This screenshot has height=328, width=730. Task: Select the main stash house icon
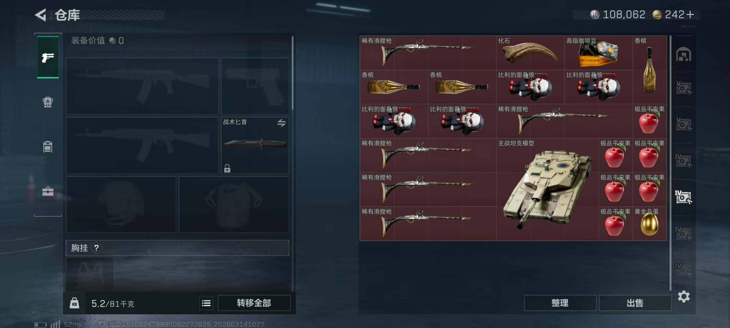point(684,54)
